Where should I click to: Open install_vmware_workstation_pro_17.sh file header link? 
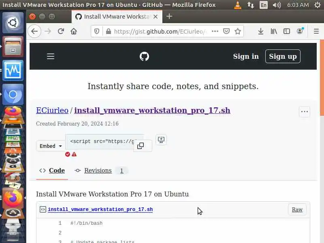point(100,209)
